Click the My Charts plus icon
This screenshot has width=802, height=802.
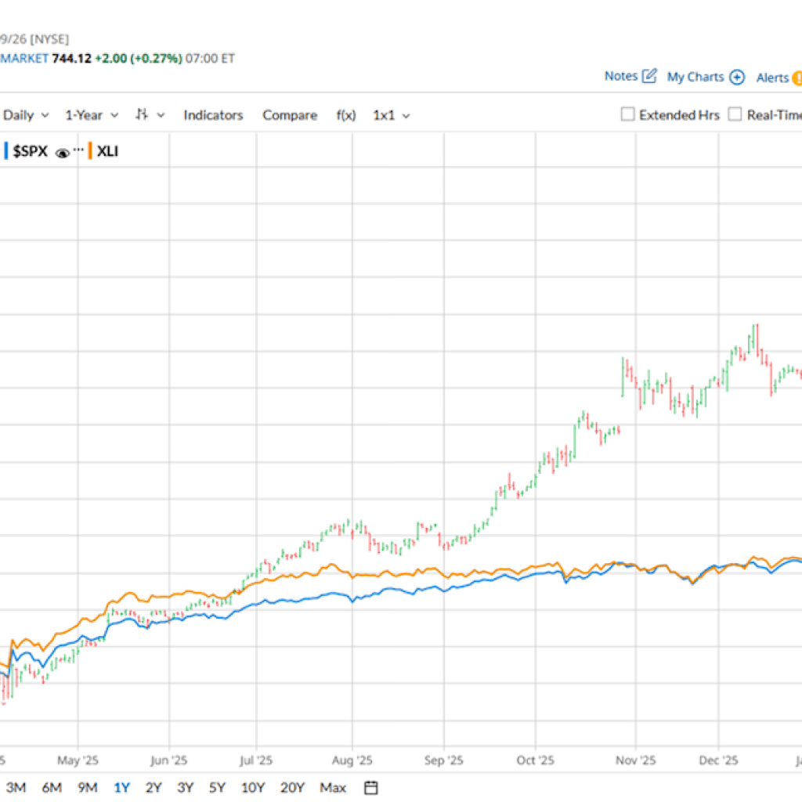pos(736,77)
